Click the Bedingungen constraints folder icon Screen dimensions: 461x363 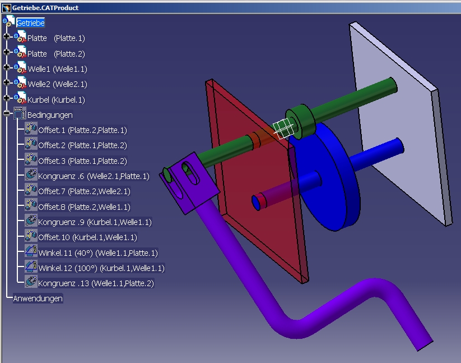[x=20, y=113]
